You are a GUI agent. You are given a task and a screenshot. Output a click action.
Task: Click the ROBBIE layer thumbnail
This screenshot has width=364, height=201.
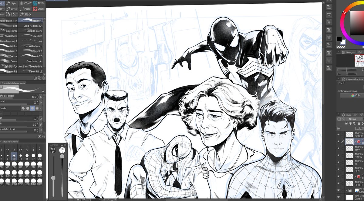point(349,135)
